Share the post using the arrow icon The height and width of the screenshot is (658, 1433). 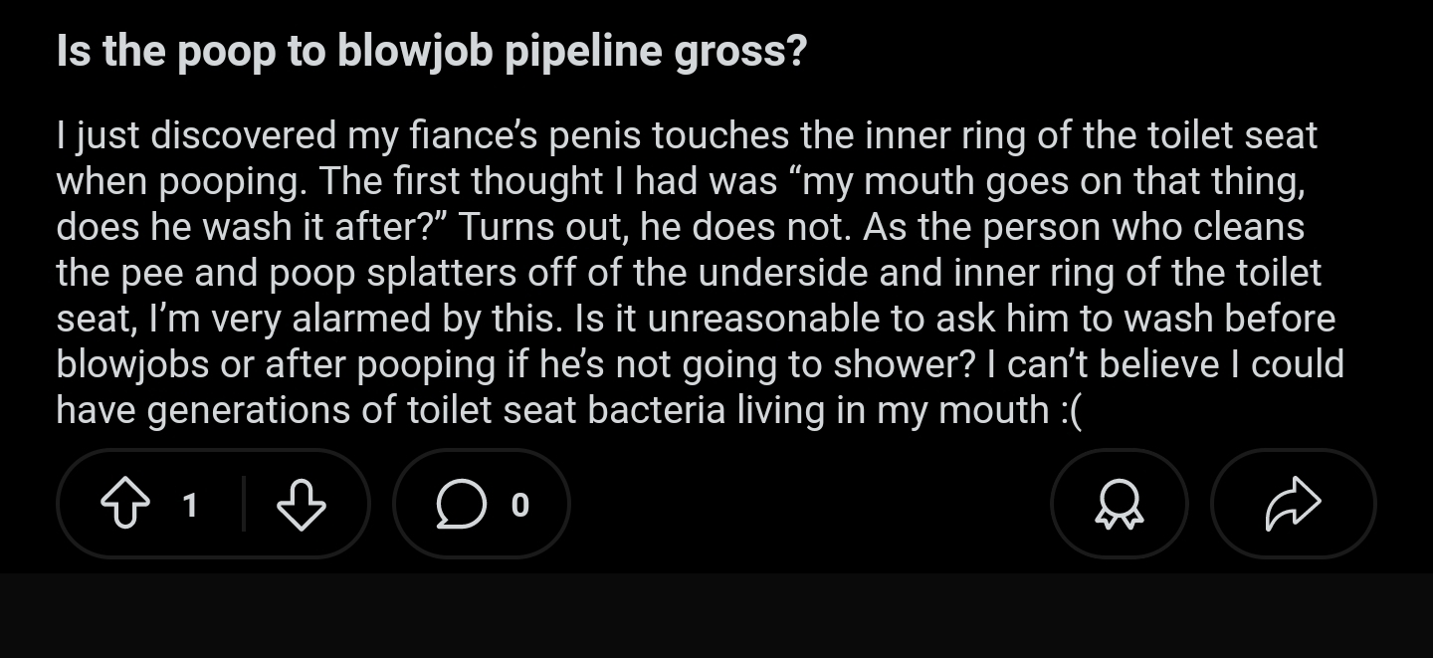click(1293, 505)
